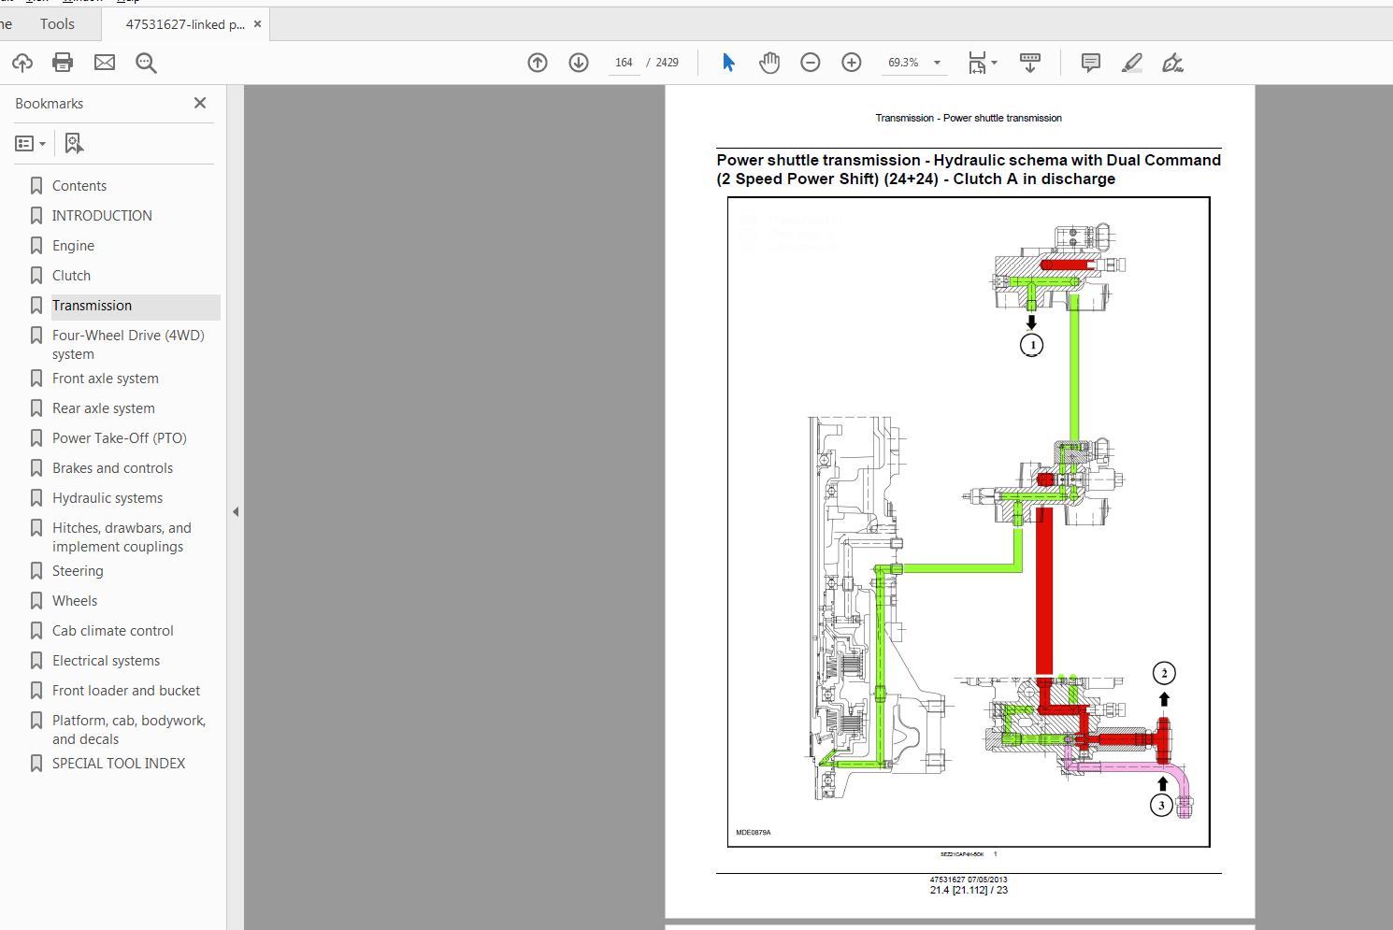Jump to the Electrical systems bookmark
The height and width of the screenshot is (930, 1393).
[x=106, y=661]
